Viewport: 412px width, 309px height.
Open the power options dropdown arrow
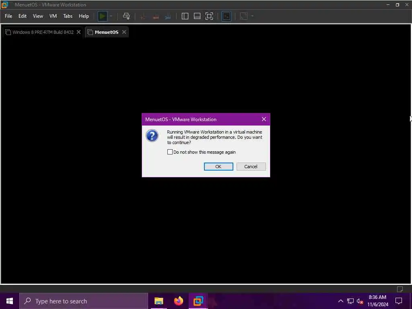coord(111,16)
